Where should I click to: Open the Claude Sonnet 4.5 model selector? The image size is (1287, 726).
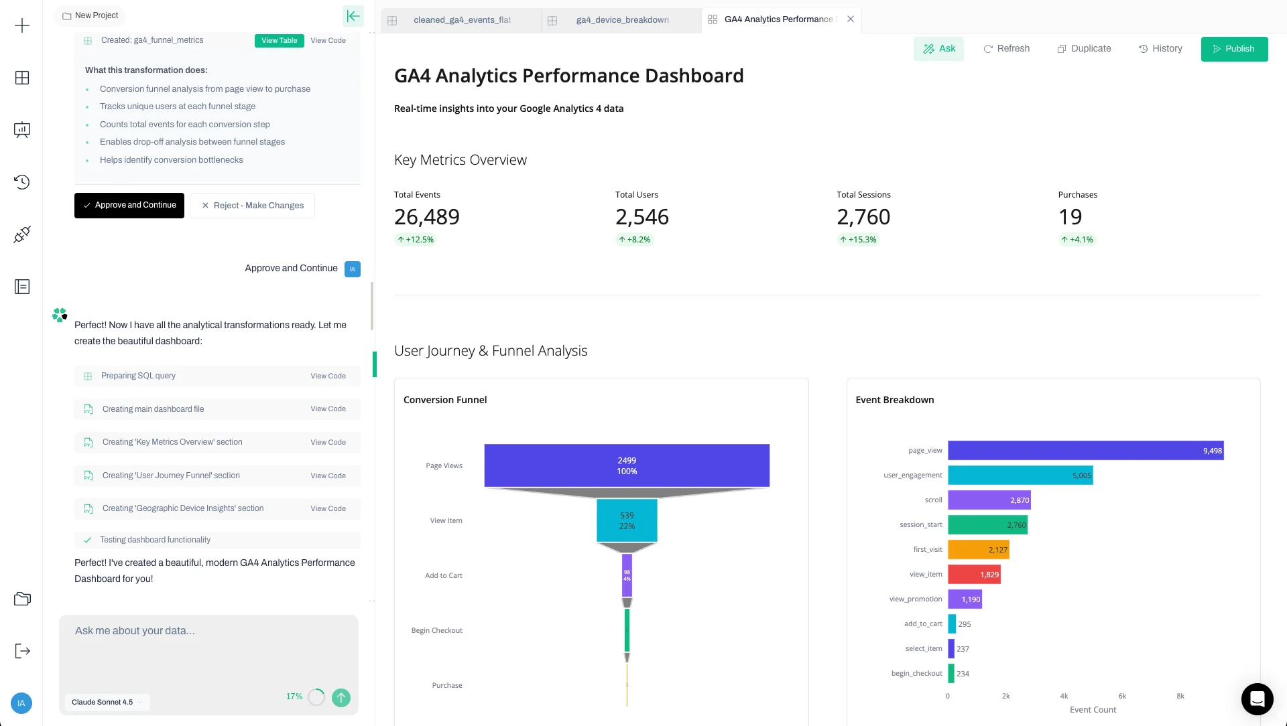(x=107, y=702)
